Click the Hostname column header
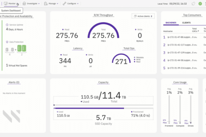The height and width of the screenshot is (137, 206). [168, 31]
